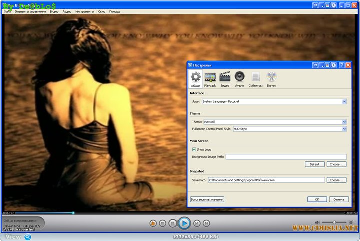The height and width of the screenshot is (241, 360).
Task: Click the Stop playback button
Action: [172, 223]
